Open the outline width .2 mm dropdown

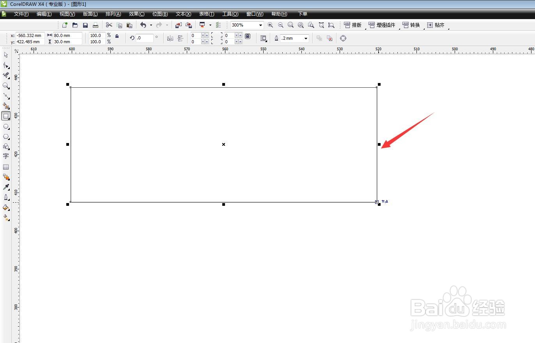(x=306, y=38)
